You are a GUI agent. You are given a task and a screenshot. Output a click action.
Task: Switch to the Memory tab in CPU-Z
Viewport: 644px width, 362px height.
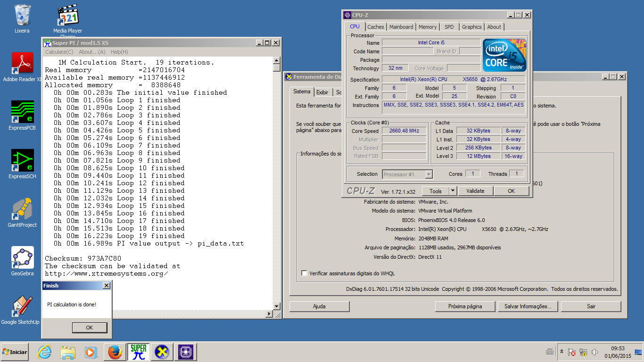click(428, 27)
